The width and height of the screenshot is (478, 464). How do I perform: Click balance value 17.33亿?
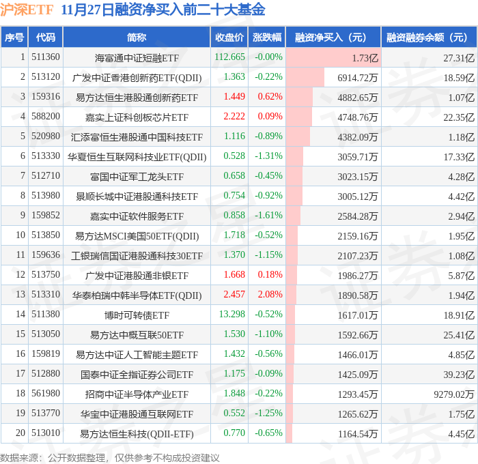[x=459, y=156]
